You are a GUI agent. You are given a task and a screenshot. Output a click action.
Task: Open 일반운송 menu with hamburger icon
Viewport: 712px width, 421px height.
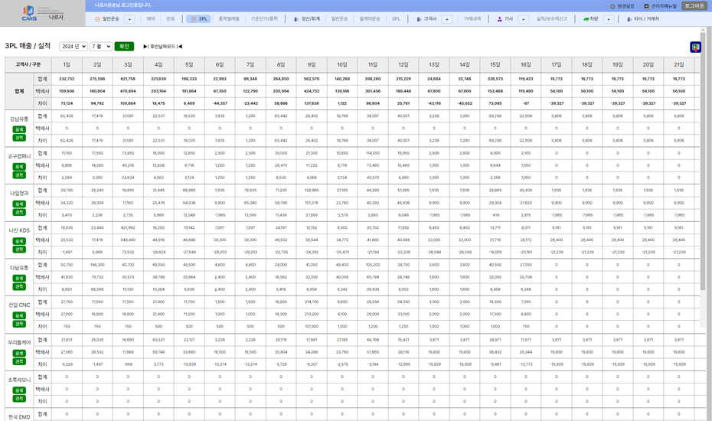[x=107, y=19]
